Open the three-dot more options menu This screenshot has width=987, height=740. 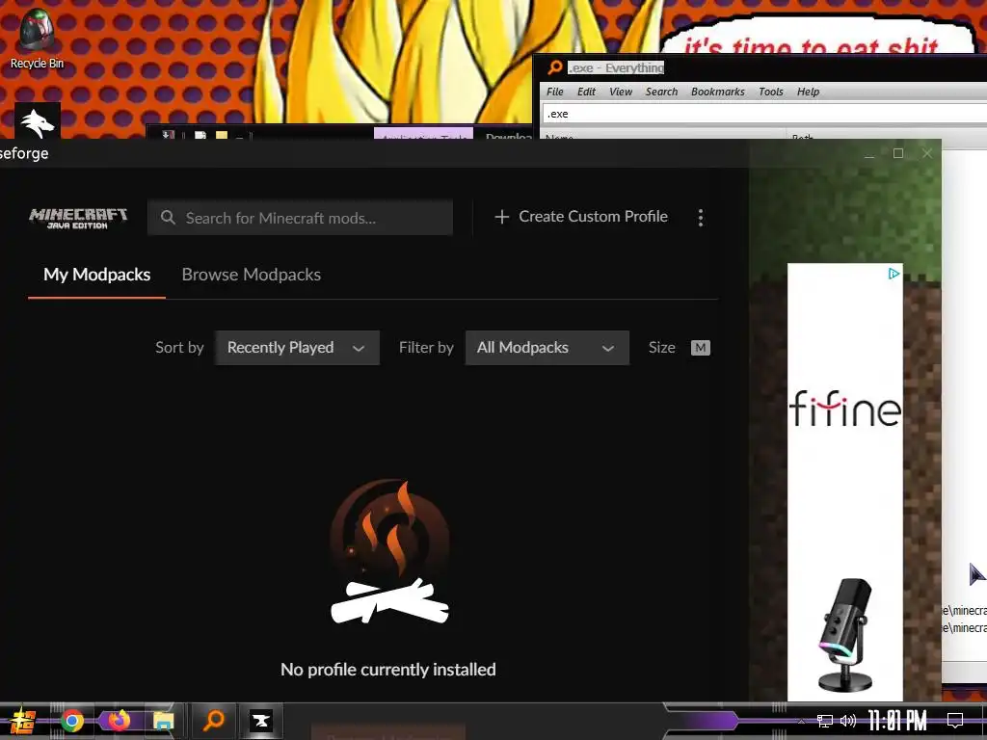(701, 218)
